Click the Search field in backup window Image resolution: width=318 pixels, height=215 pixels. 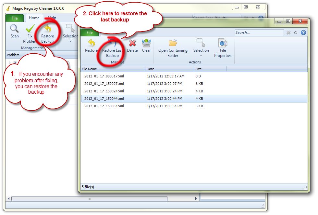tap(259, 33)
